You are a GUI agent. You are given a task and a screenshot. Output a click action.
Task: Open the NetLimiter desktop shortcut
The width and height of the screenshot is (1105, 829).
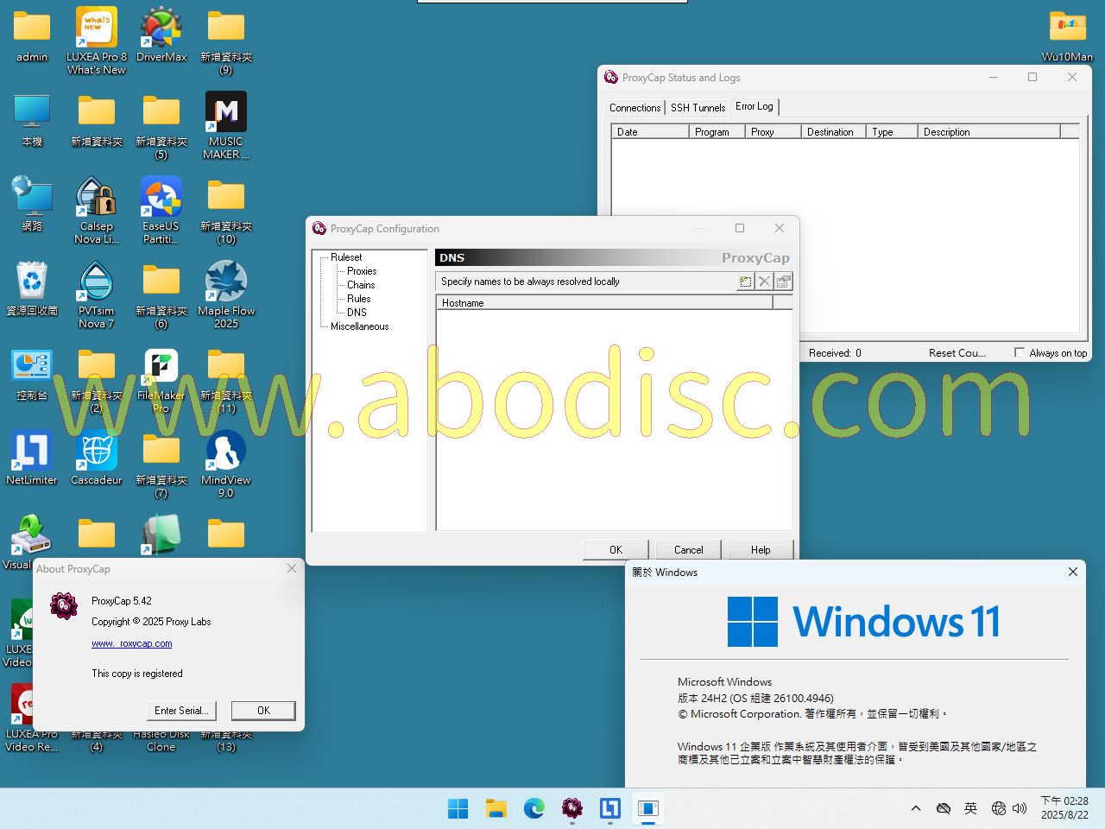32,458
